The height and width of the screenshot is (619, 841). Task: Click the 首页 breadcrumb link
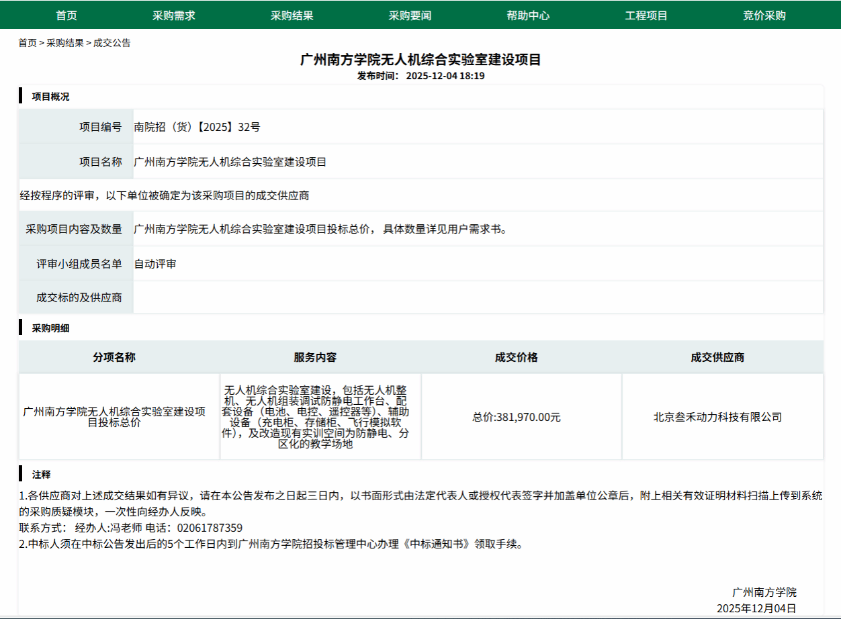click(28, 43)
